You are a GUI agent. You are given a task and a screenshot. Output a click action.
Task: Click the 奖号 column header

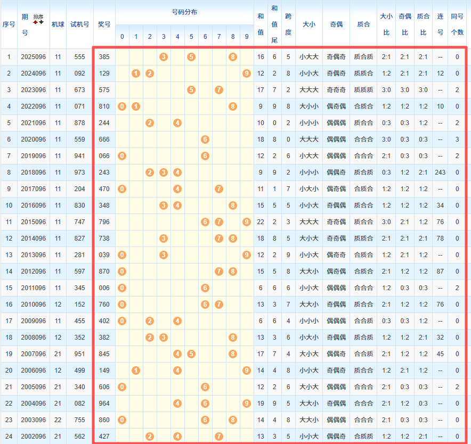pyautogui.click(x=104, y=24)
